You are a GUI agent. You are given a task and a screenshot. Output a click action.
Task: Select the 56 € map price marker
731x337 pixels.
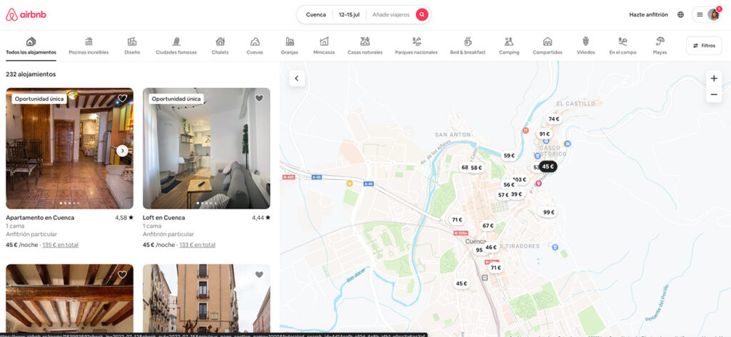pyautogui.click(x=509, y=185)
